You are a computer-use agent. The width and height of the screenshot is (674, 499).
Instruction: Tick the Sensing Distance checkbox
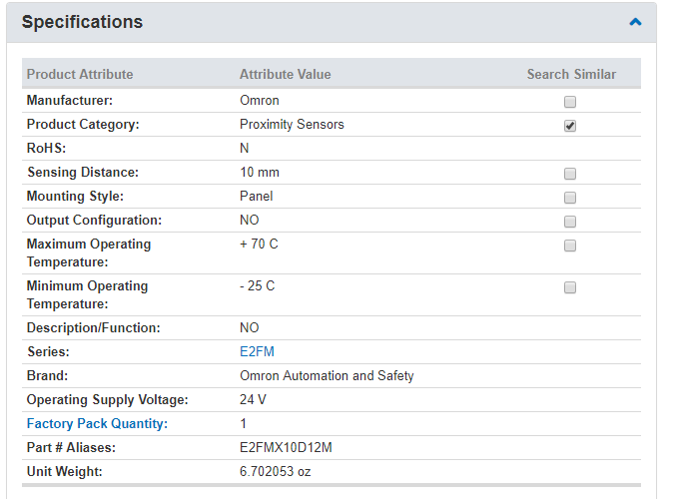click(570, 174)
